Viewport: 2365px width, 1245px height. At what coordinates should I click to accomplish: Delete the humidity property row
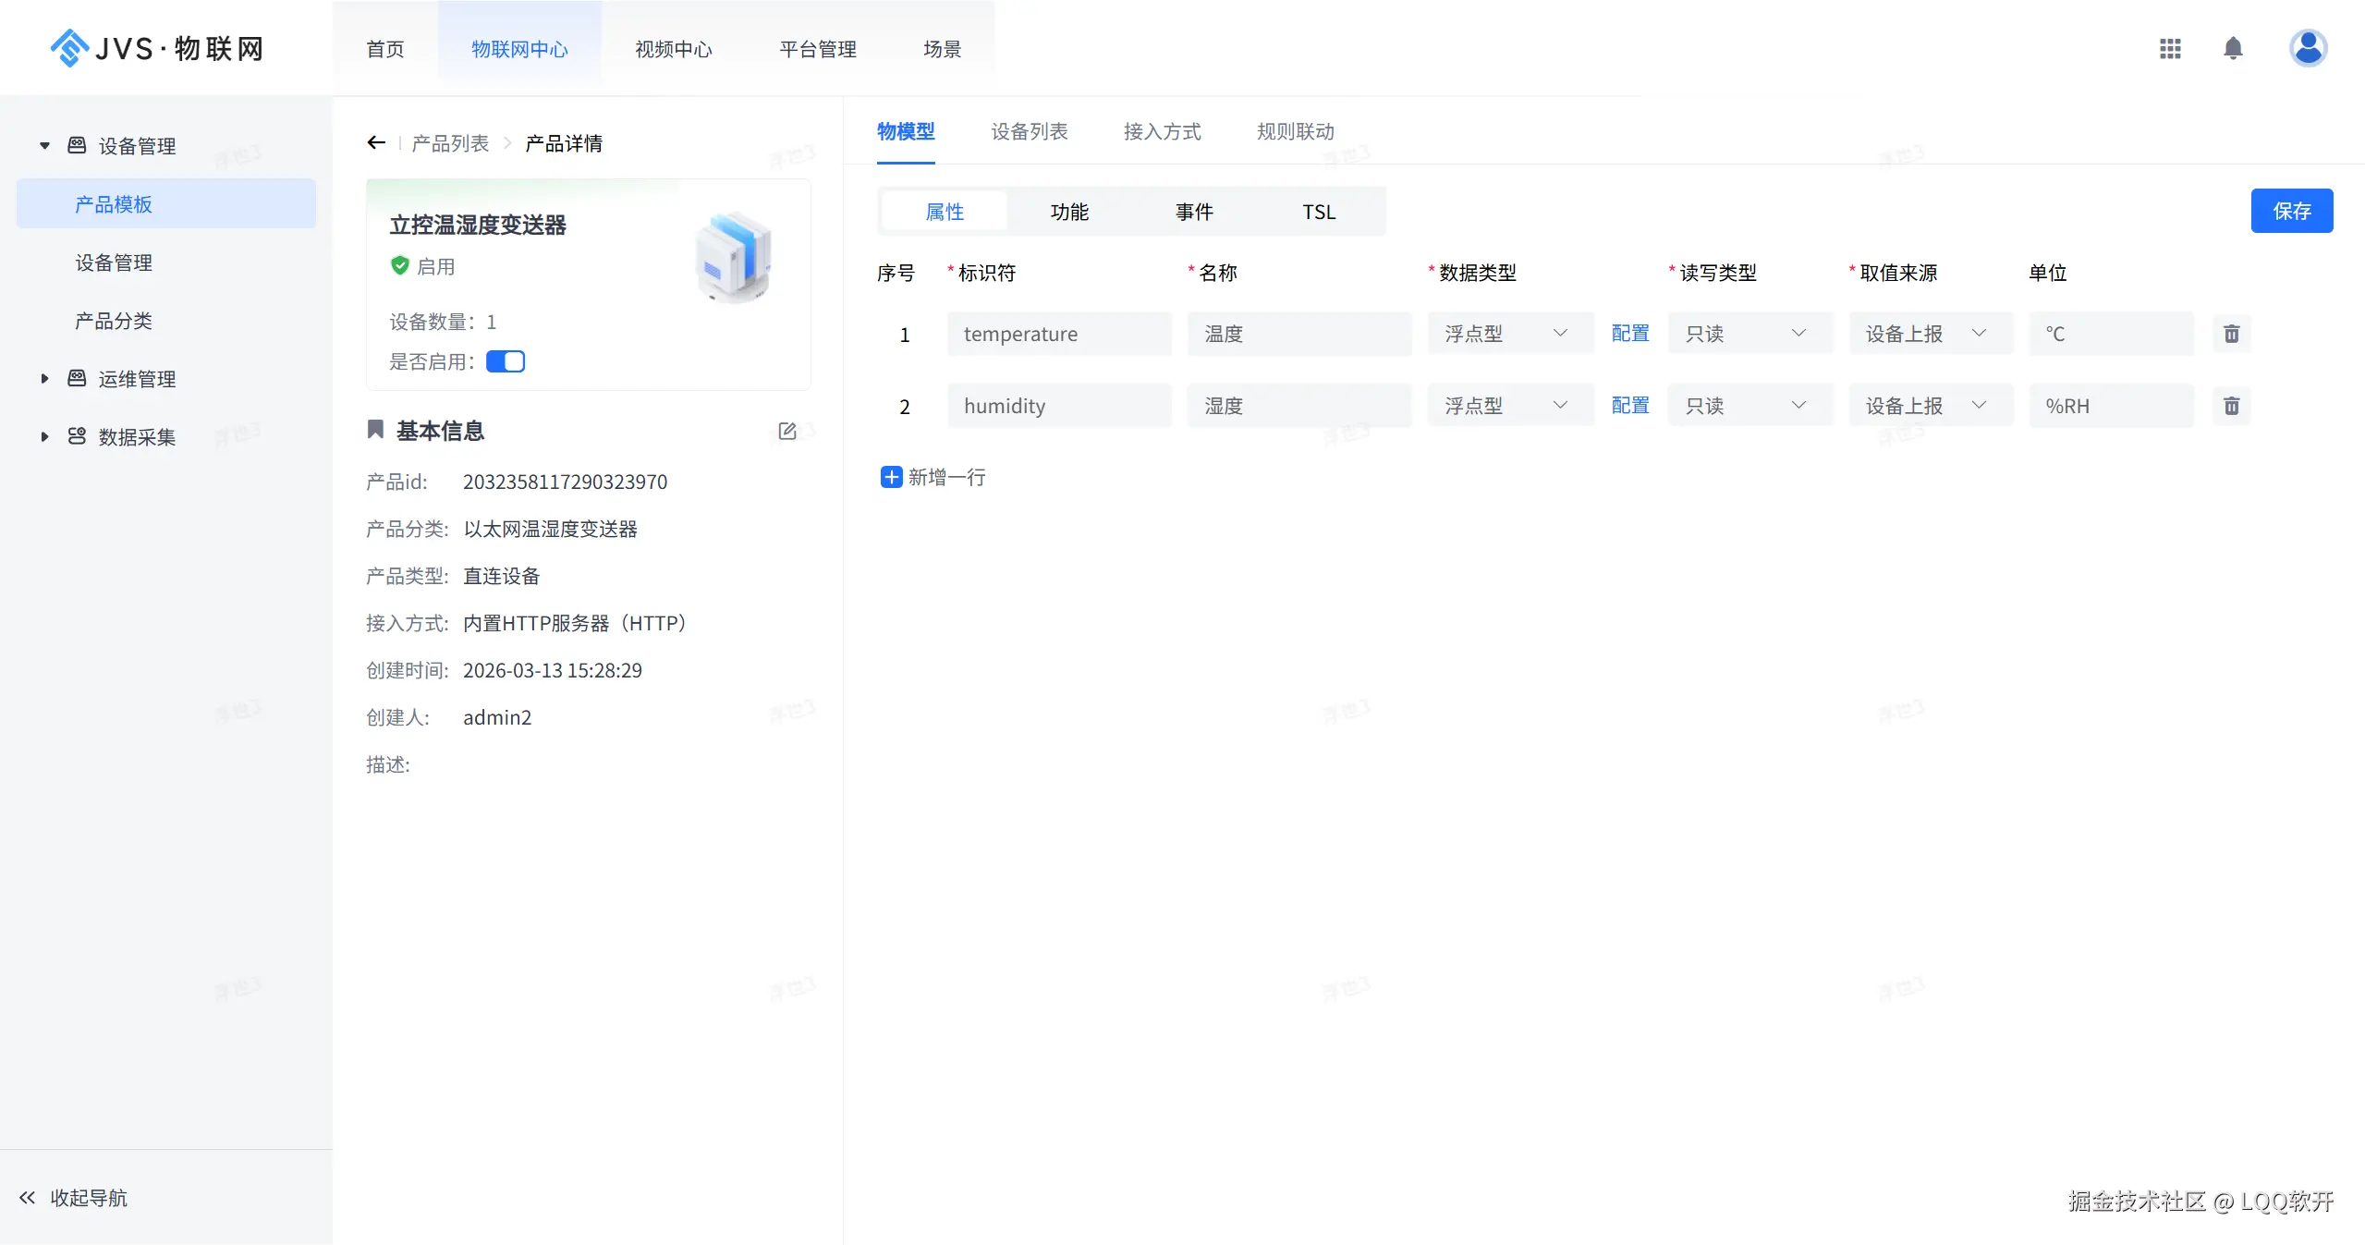tap(2231, 406)
